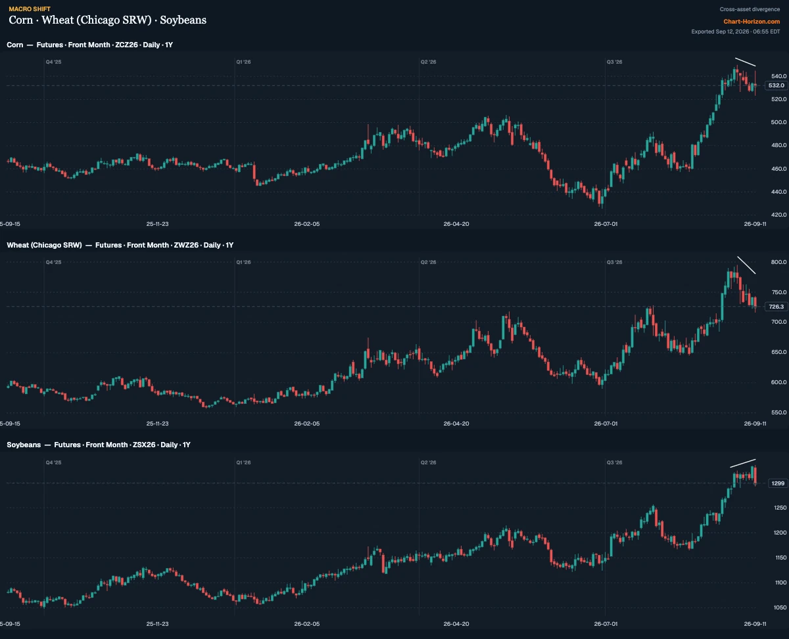Click the 26-07-01 date under Wheat chart

tap(606, 424)
